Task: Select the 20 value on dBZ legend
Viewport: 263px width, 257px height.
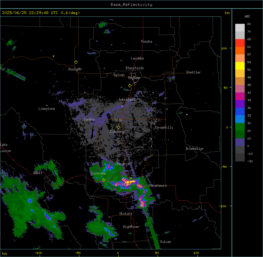Action: click(x=249, y=131)
